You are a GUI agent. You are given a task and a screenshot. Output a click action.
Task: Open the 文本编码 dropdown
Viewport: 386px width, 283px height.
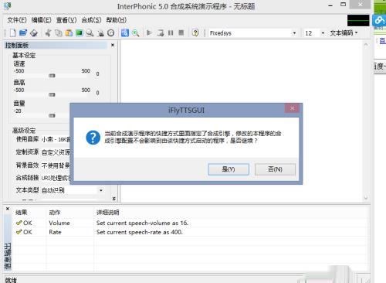344,33
